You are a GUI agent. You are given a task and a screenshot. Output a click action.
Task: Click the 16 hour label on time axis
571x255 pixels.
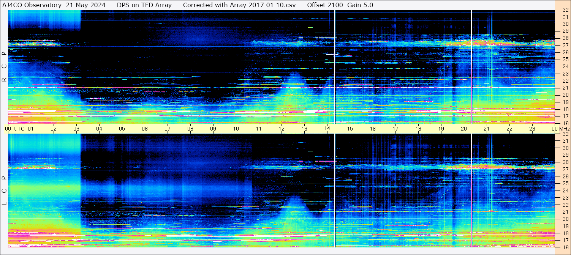coord(373,129)
